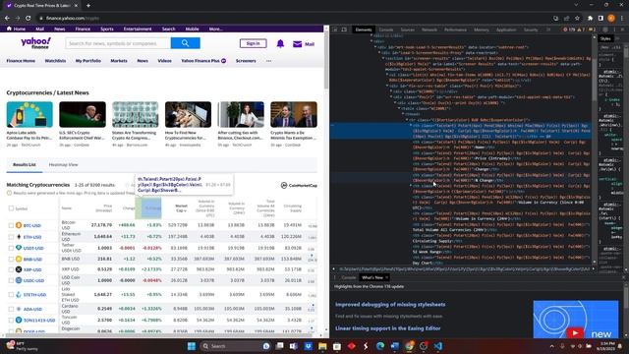Screen dimensions: 629x354
Task: Expand the three-dots menu after Screeners
Action: [x=268, y=61]
